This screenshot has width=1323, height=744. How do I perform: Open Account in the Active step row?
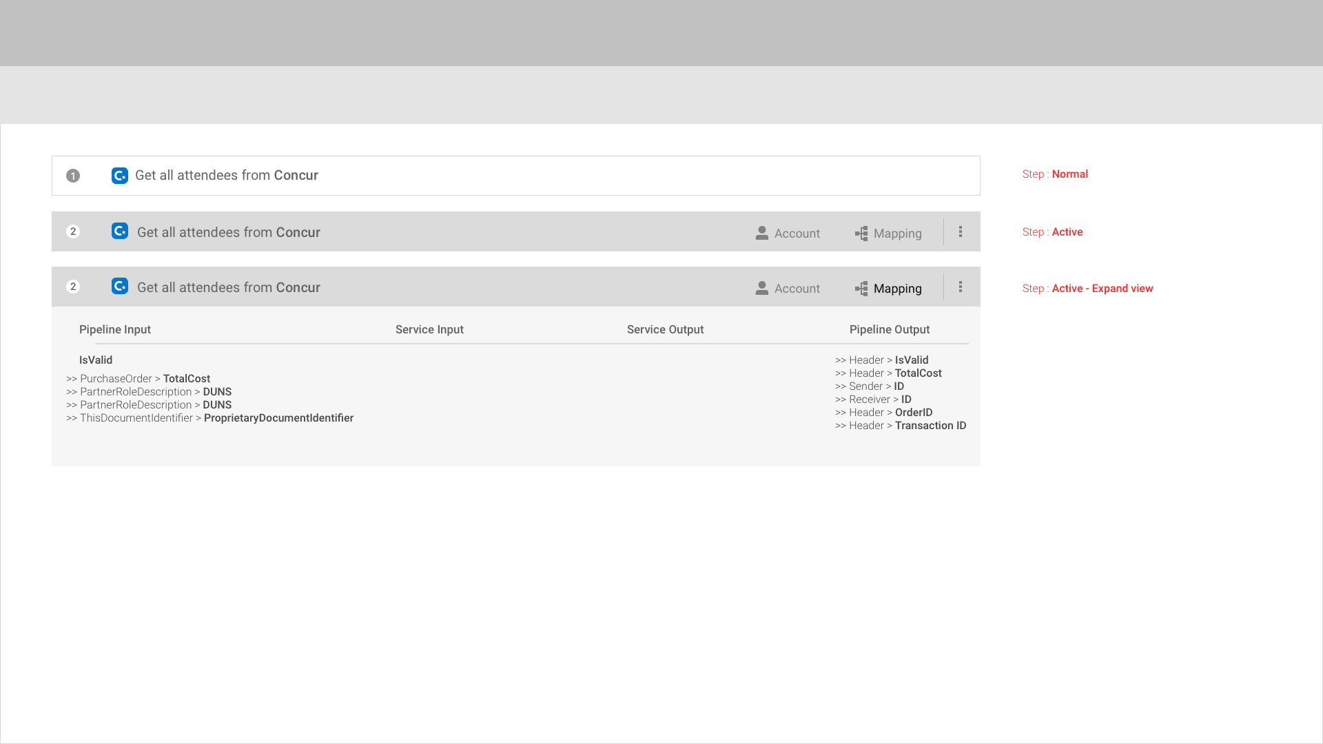tap(788, 233)
